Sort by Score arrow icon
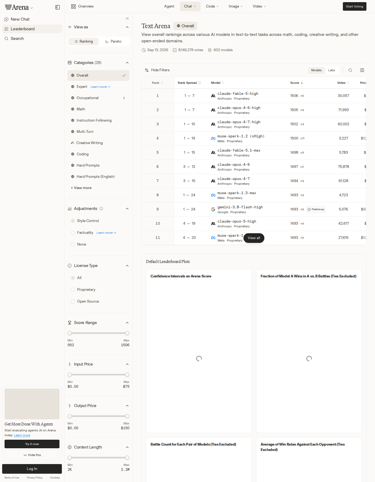Viewport: 375px width, 482px height. click(x=302, y=83)
